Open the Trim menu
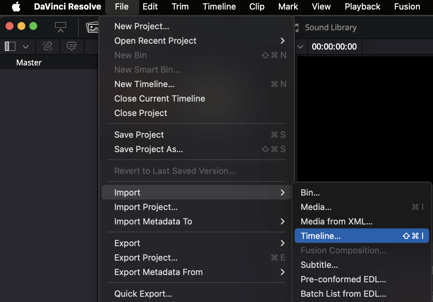 180,7
